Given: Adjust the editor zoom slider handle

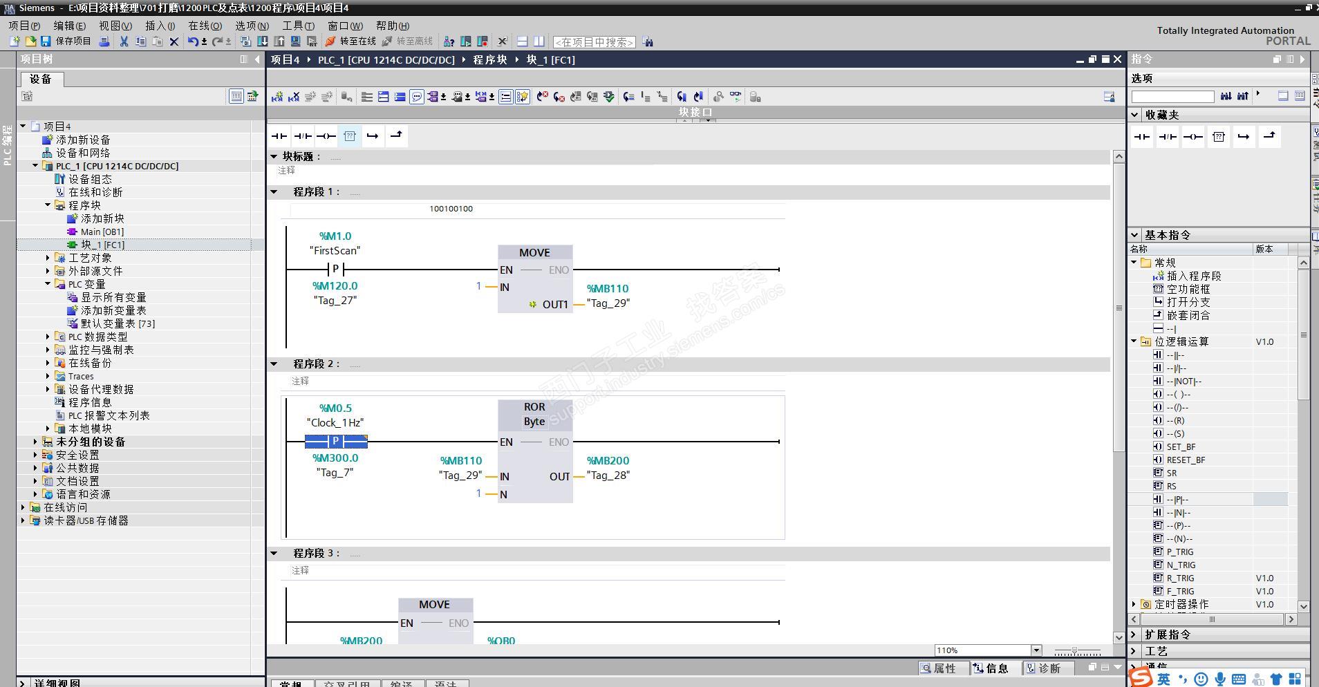Looking at the screenshot, I should pos(1074,651).
